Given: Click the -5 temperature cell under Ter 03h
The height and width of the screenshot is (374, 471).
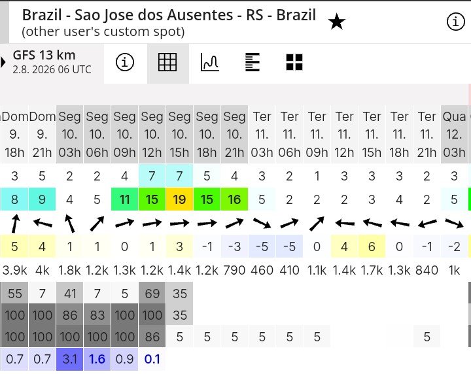Looking at the screenshot, I should point(262,246).
